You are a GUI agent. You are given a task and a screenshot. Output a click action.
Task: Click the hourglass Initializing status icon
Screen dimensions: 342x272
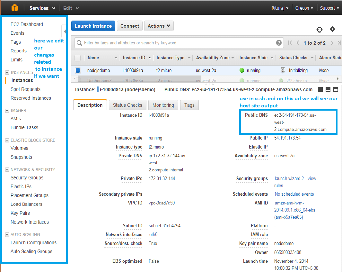[x=283, y=70]
